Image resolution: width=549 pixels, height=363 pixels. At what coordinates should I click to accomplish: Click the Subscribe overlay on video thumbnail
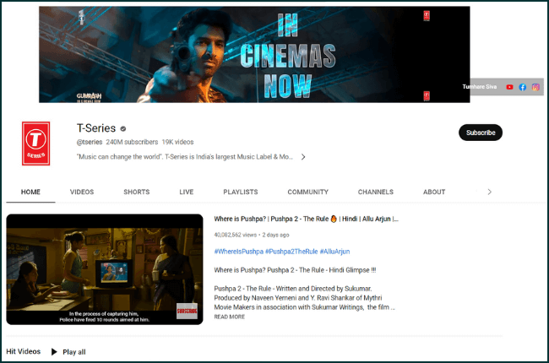[187, 312]
